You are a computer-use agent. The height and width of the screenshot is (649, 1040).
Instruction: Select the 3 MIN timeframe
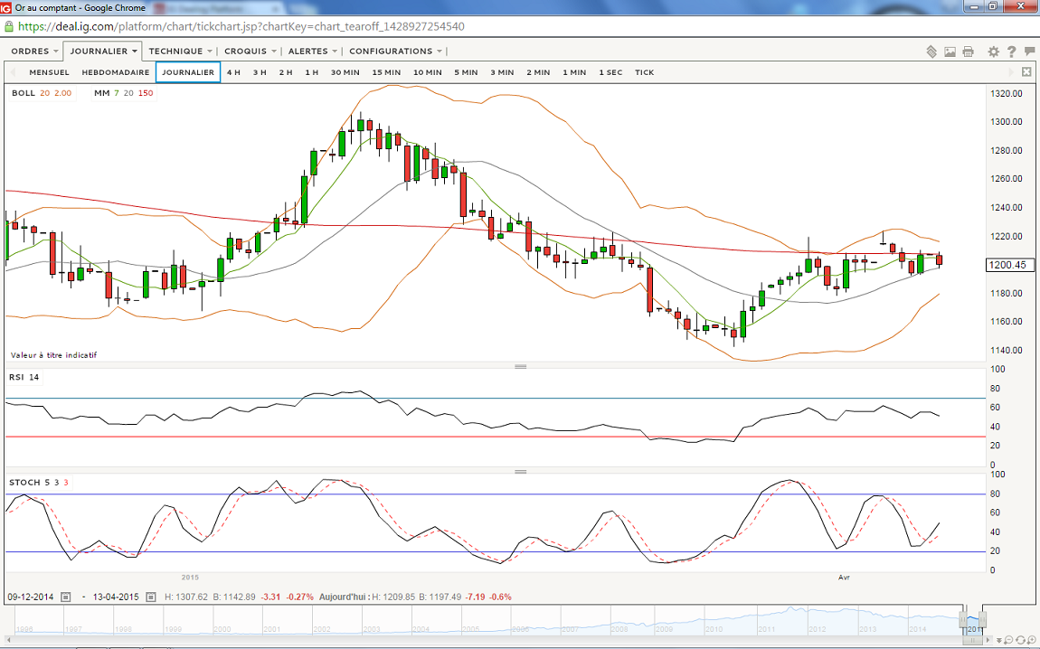502,72
